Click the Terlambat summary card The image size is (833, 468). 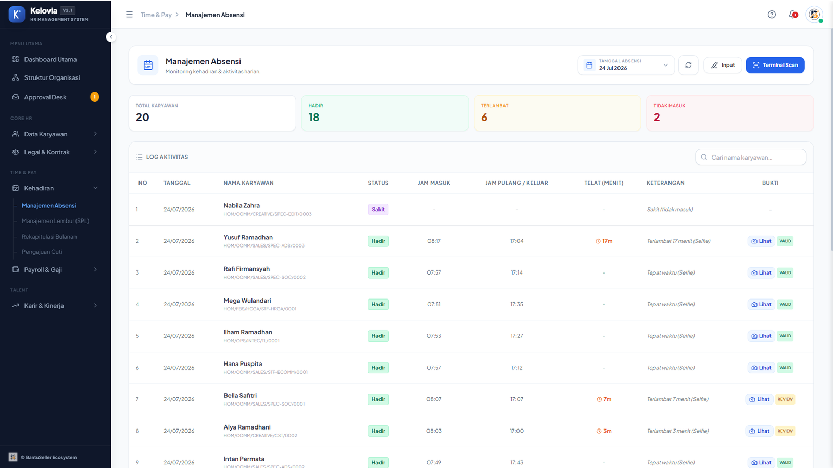point(557,113)
